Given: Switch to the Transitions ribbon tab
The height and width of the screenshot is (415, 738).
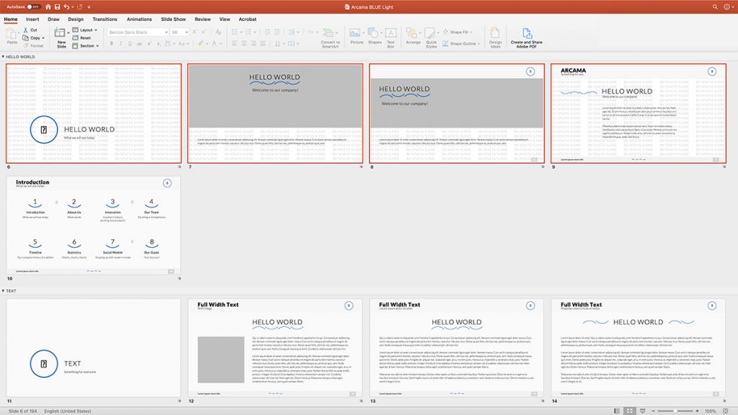Looking at the screenshot, I should pos(105,19).
